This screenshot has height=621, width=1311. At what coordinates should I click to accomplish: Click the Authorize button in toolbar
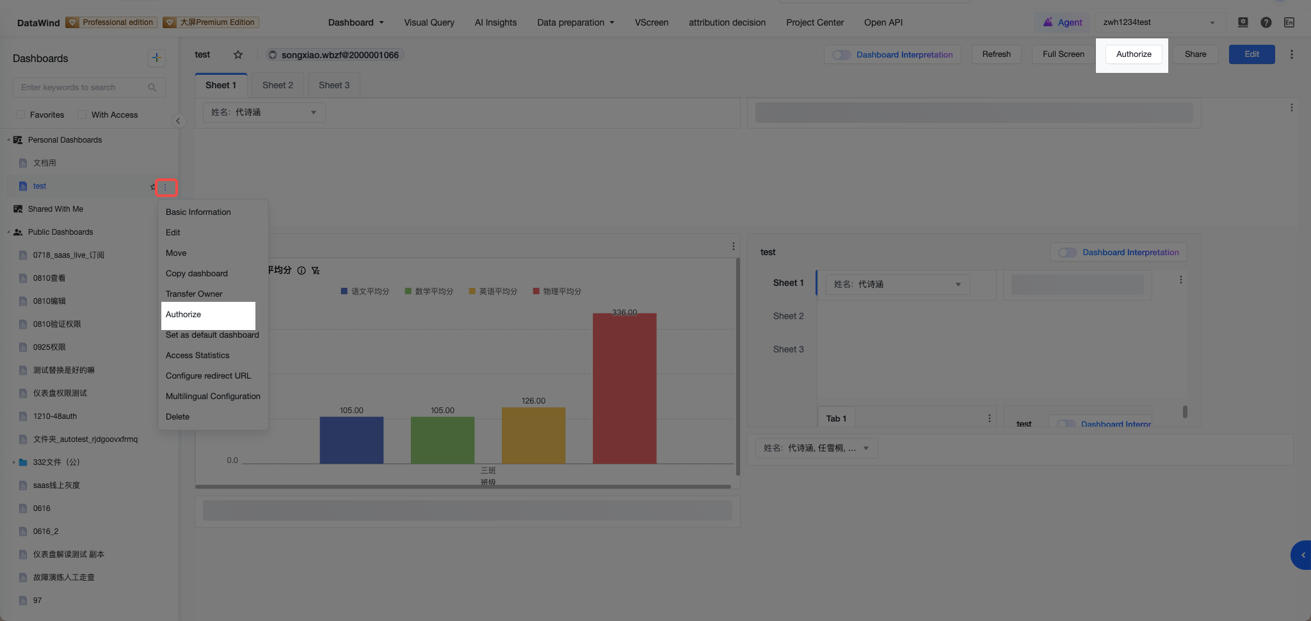1134,54
